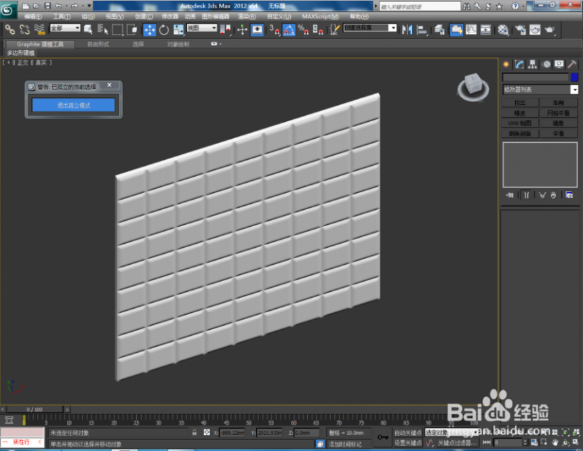The image size is (583, 451).
Task: Toggle the Graphite Modeling Tools ribbon icon
Action: click(x=456, y=29)
